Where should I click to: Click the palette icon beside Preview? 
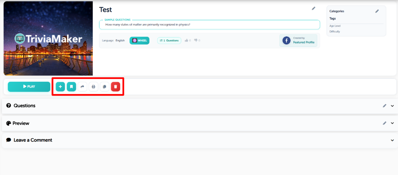pyautogui.click(x=9, y=123)
